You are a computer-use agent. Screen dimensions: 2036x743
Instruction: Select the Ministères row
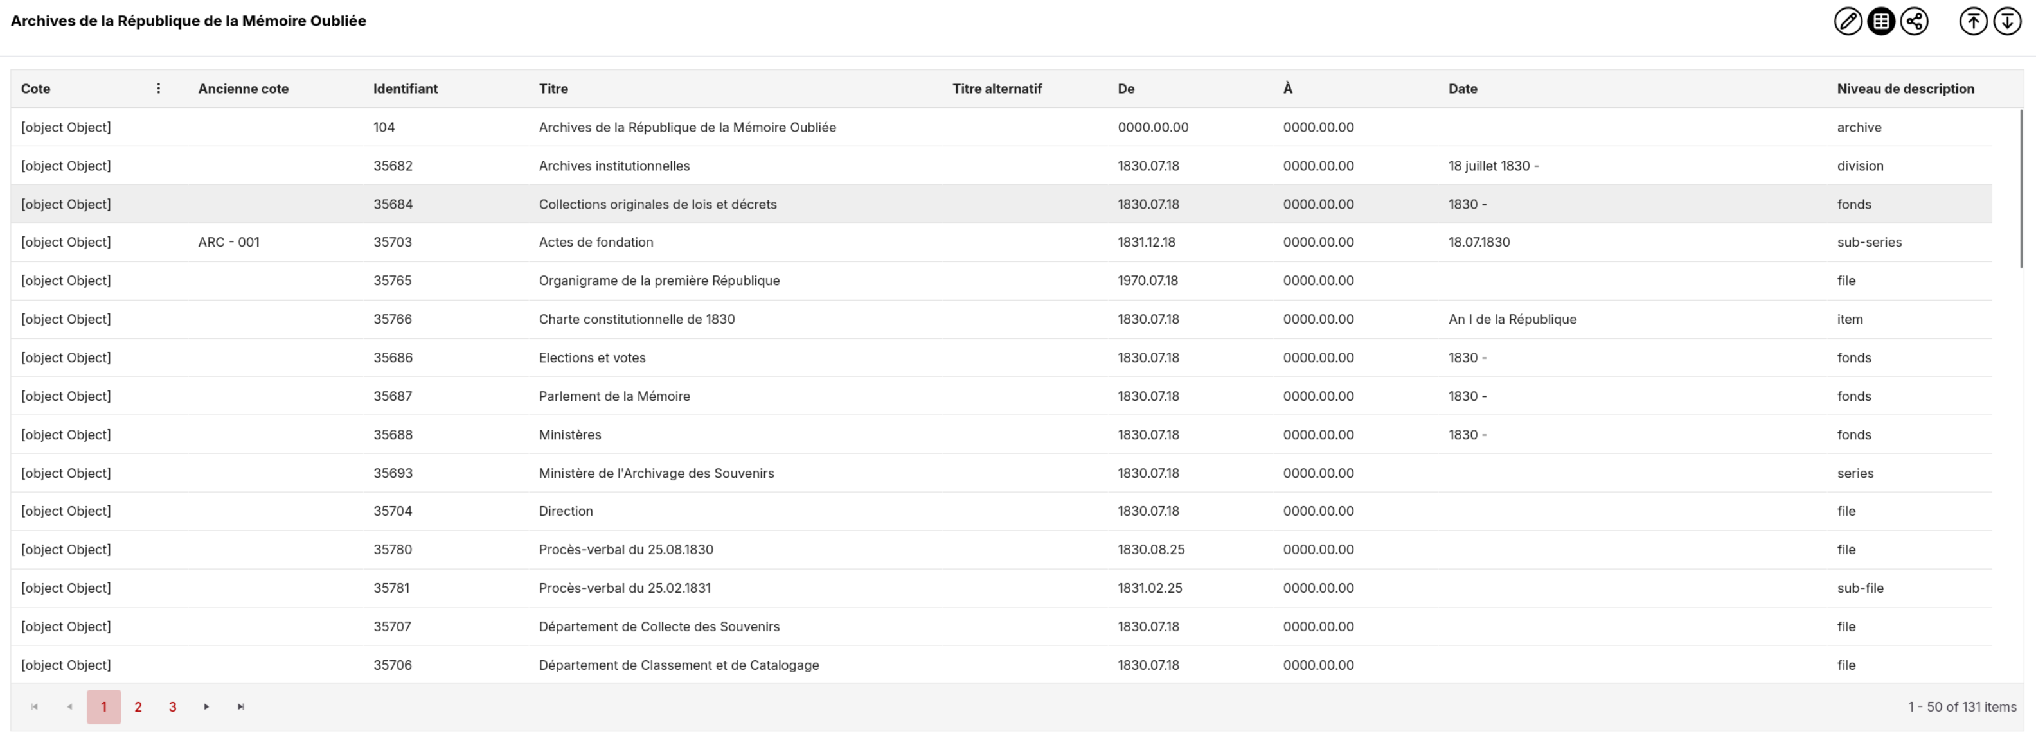(570, 434)
